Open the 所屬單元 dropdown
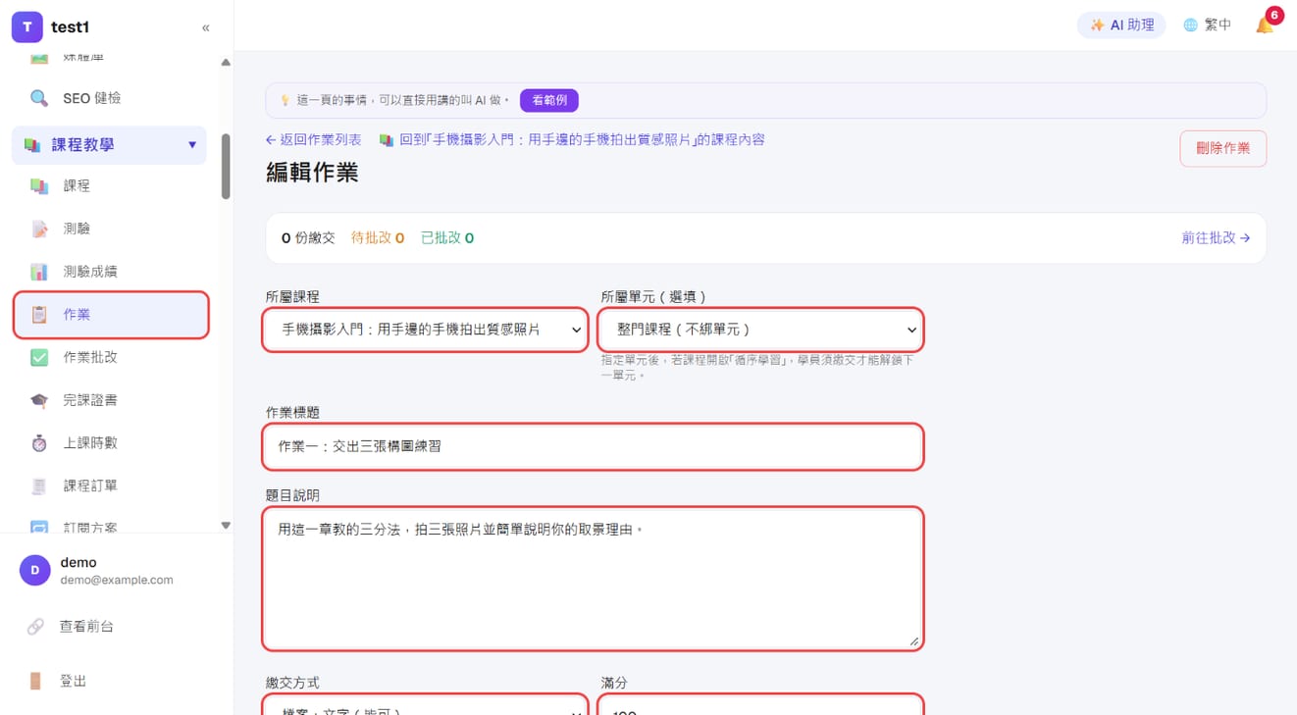Image resolution: width=1297 pixels, height=715 pixels. point(760,330)
